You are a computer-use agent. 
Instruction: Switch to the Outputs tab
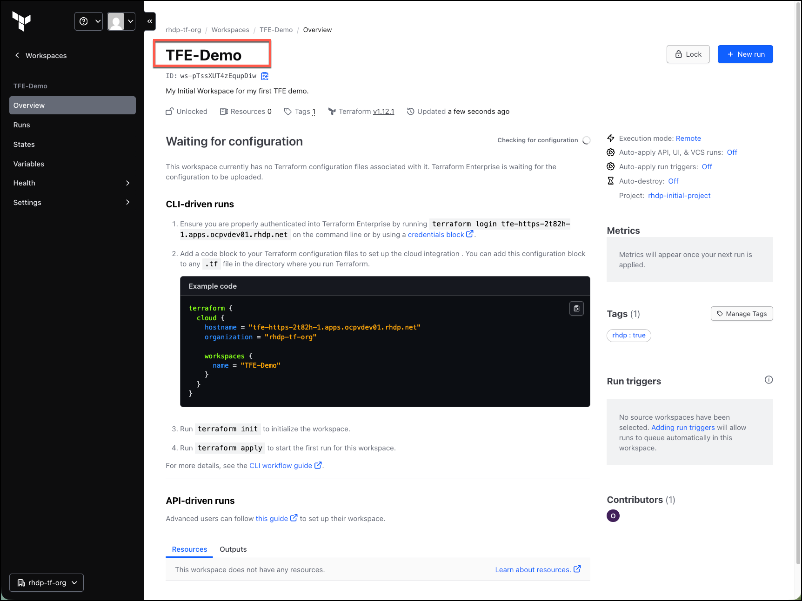[x=233, y=549]
